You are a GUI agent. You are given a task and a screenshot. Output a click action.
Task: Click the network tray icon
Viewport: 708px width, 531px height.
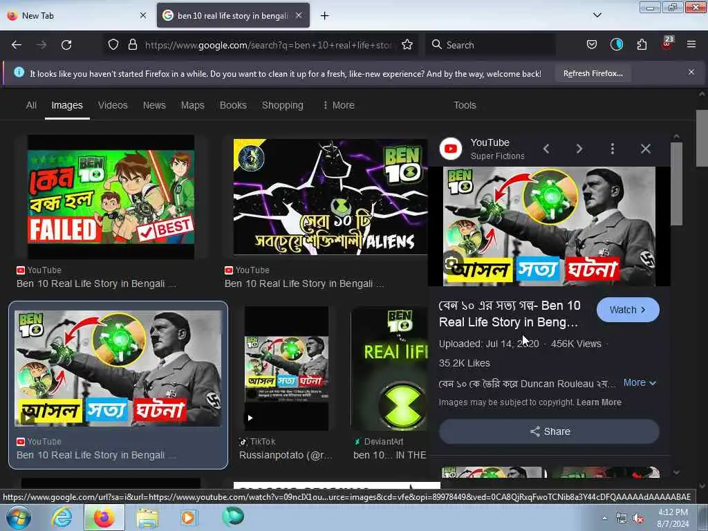point(622,519)
